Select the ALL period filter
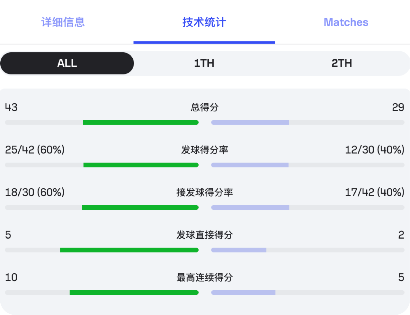410x315 pixels. (x=67, y=63)
